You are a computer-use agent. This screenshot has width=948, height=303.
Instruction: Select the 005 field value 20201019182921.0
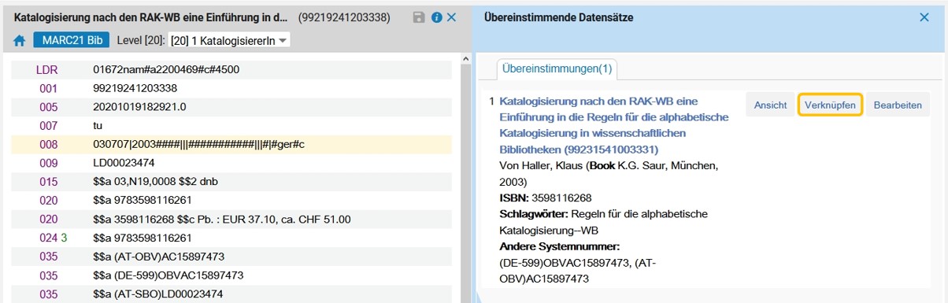tap(139, 107)
